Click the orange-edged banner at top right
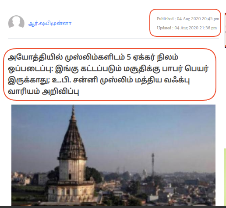The width and height of the screenshot is (226, 208). (x=225, y=30)
